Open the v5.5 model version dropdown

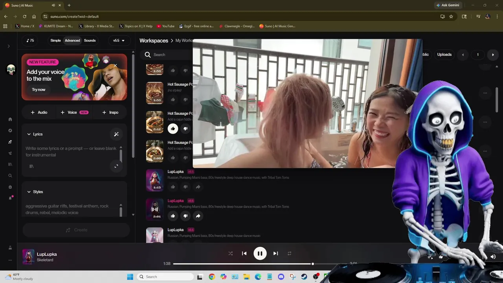(x=119, y=40)
